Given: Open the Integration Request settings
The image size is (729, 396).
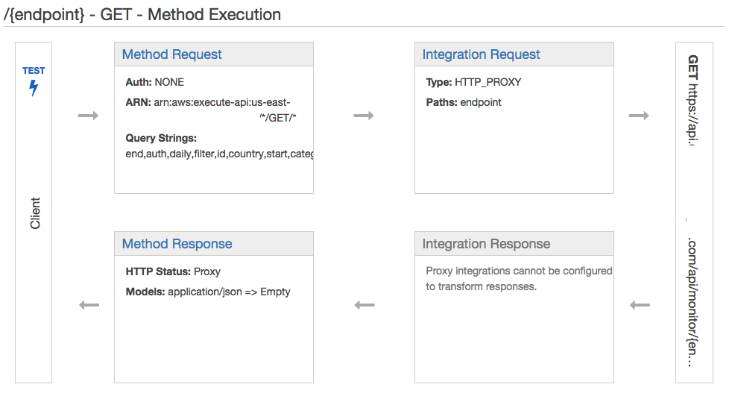Looking at the screenshot, I should point(481,54).
